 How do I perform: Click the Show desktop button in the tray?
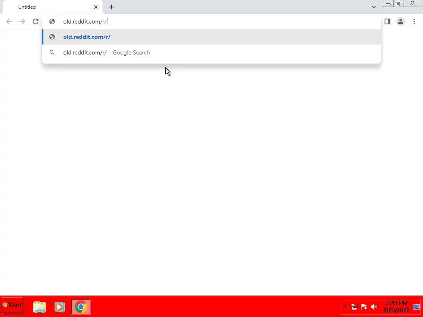point(416,307)
